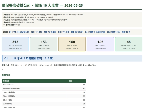Click the v4 主表總筆數 342 家 line
This screenshot has width=144, height=108.
pos(12,25)
